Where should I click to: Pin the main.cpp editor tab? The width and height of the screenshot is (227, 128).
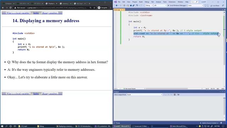tap(122, 10)
